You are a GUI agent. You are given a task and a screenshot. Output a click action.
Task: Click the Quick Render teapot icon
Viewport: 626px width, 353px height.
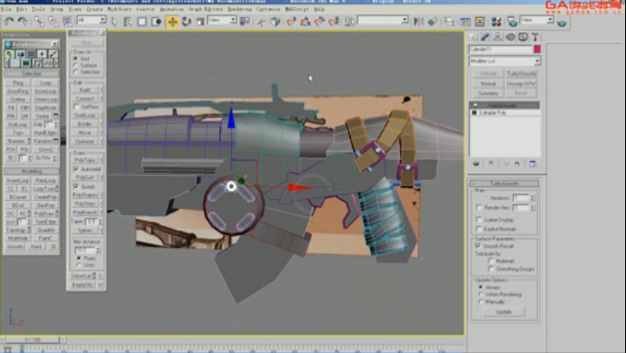coord(562,23)
